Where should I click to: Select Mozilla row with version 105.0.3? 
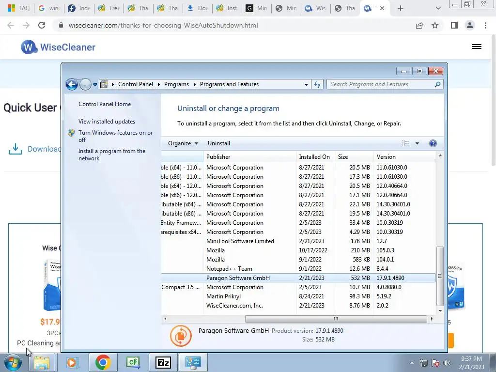[298, 250]
